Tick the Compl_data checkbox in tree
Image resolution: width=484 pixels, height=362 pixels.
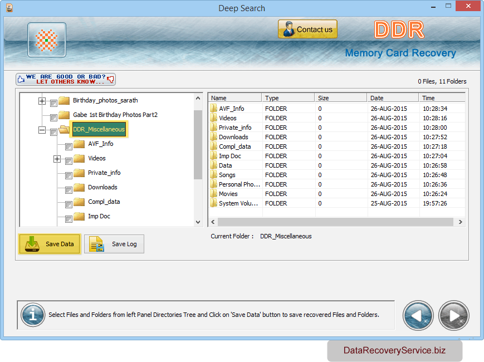[x=69, y=204]
